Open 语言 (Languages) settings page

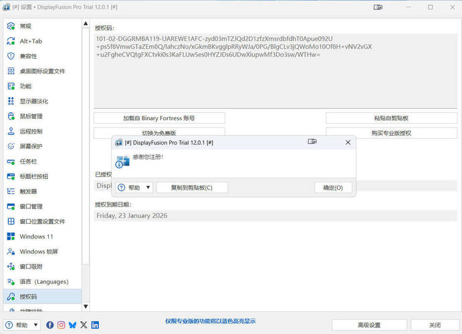pyautogui.click(x=43, y=281)
